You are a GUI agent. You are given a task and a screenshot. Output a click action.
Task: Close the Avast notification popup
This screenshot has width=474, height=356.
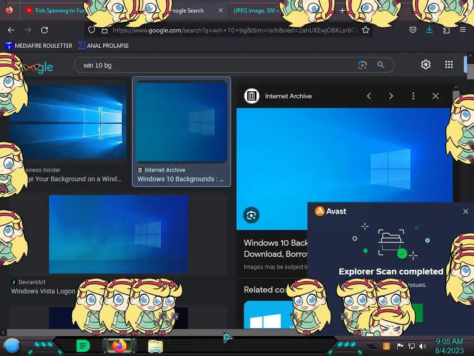coord(466,211)
